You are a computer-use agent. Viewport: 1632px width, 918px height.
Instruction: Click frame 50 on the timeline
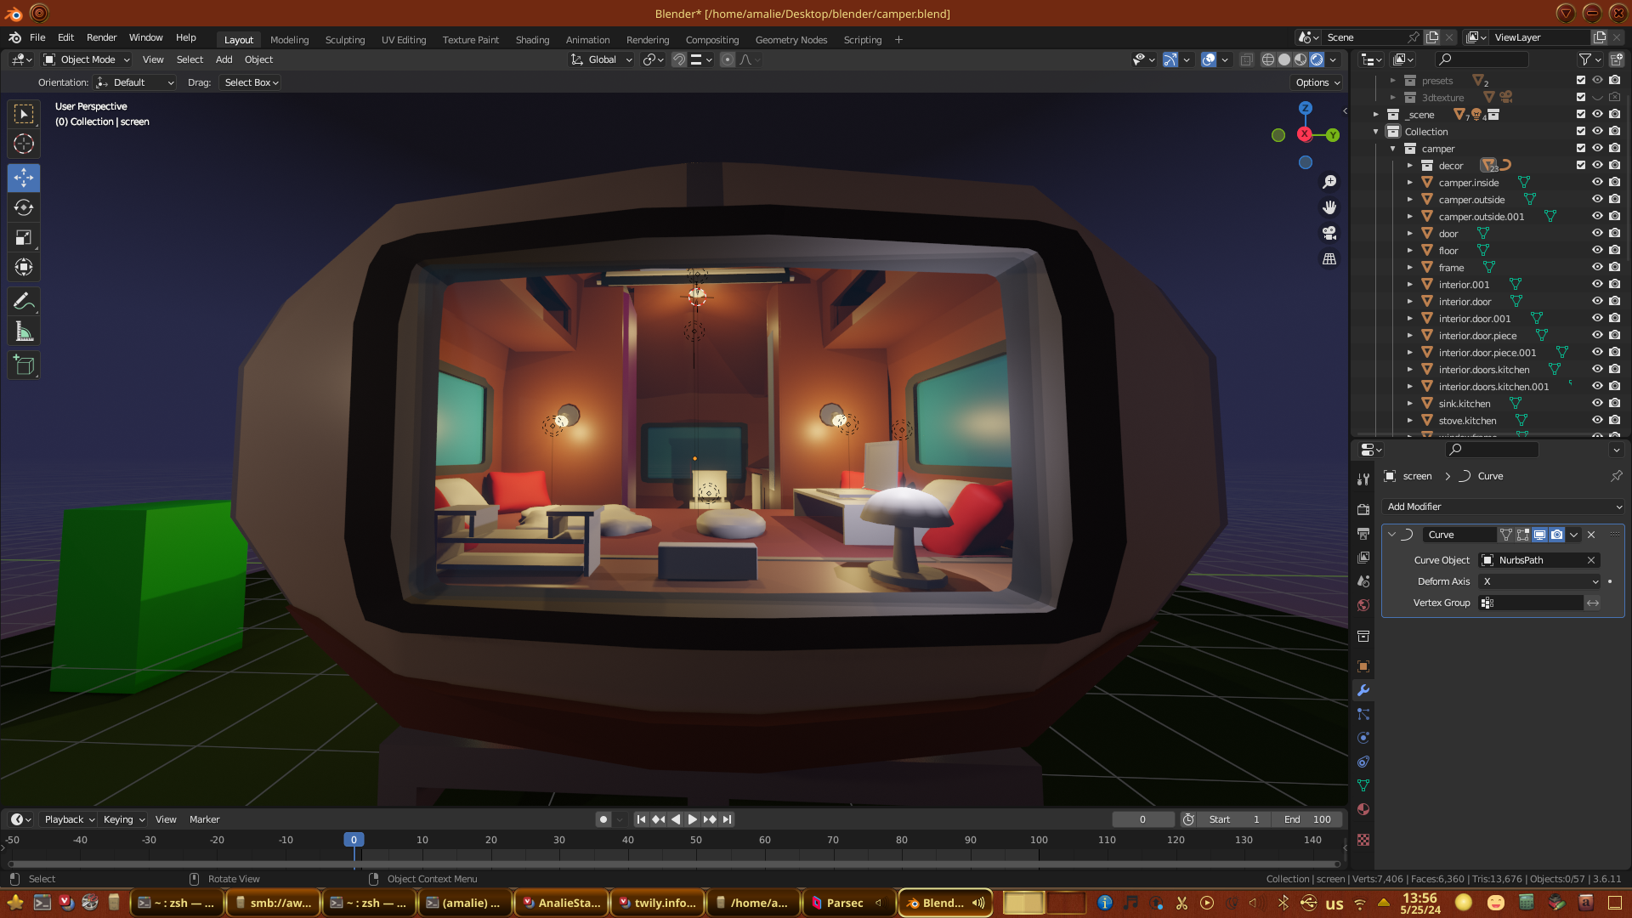(x=696, y=840)
